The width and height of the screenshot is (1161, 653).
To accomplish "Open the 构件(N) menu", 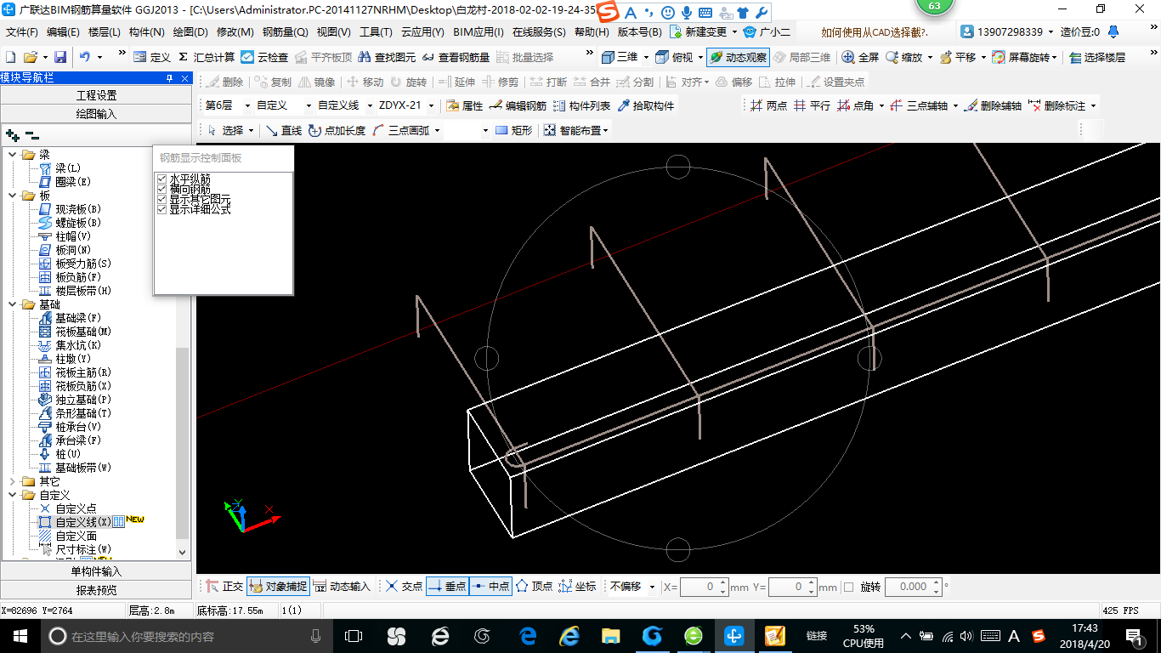I will (x=146, y=32).
